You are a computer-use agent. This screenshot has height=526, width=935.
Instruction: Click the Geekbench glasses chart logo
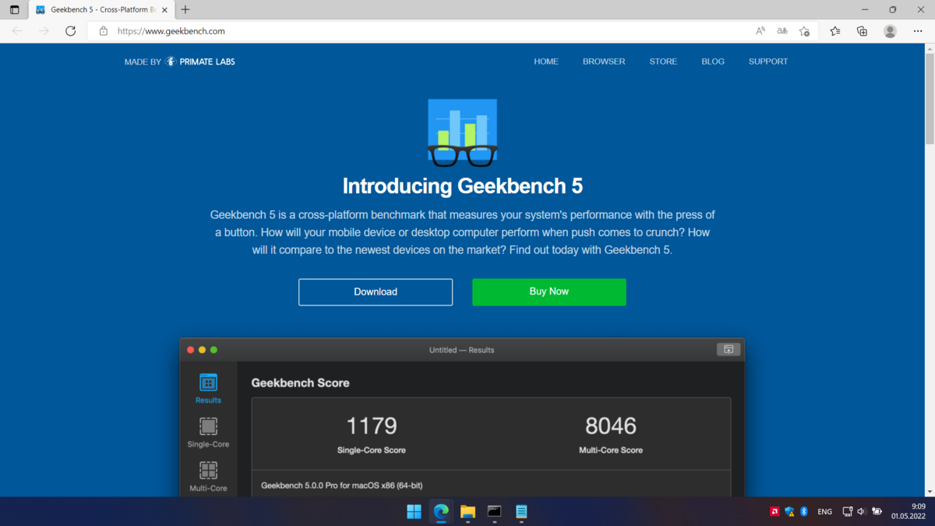pyautogui.click(x=463, y=132)
